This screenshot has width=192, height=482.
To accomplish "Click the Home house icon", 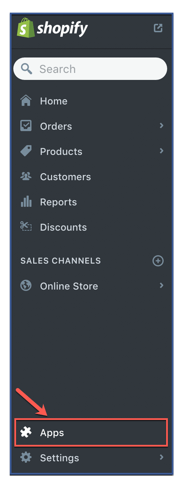I will [26, 101].
